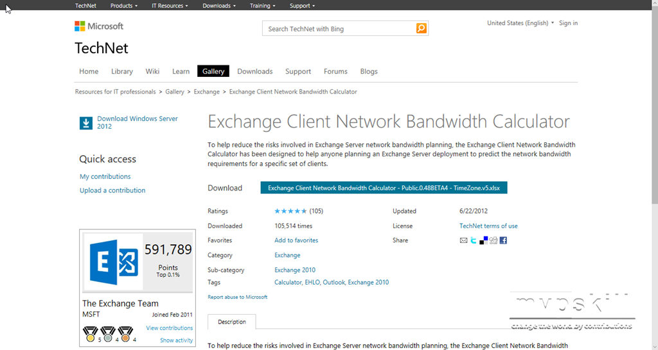658x350 pixels.
Task: Open the Exchange 2010 sub-category link
Action: tap(294, 270)
